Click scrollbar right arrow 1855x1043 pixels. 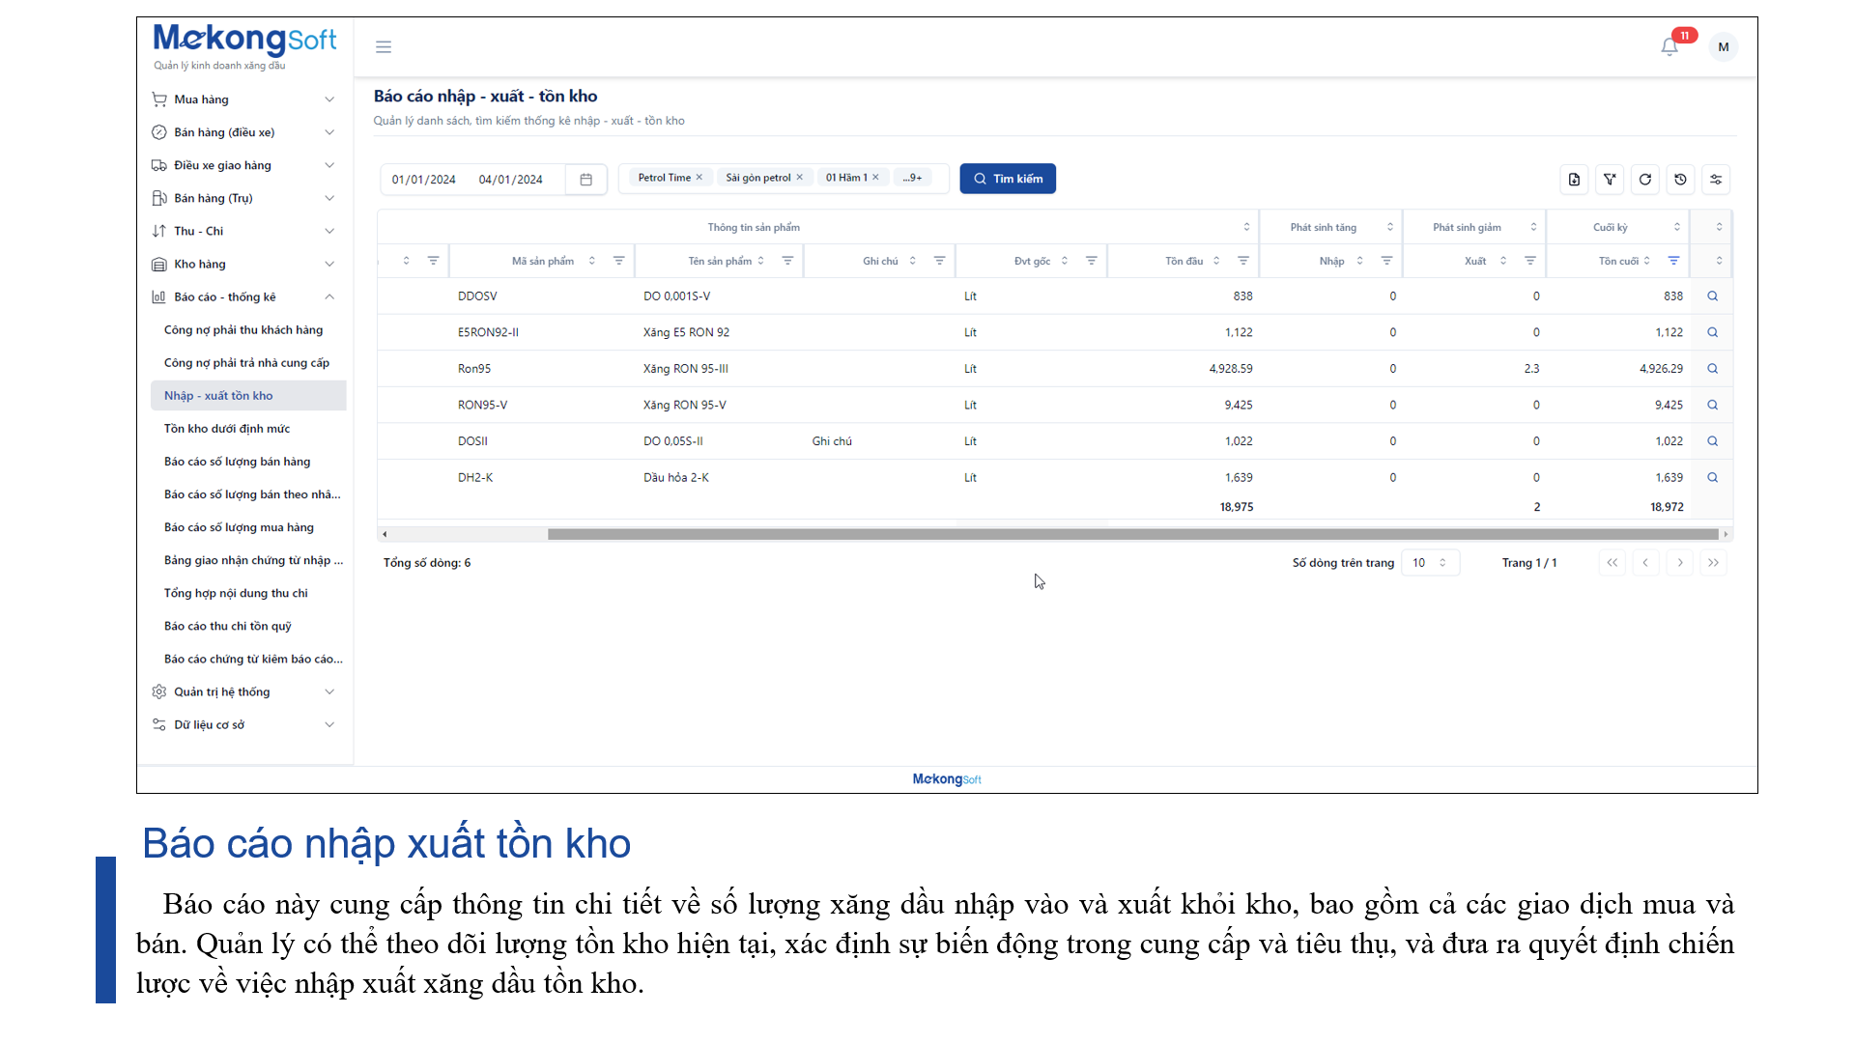click(1726, 534)
